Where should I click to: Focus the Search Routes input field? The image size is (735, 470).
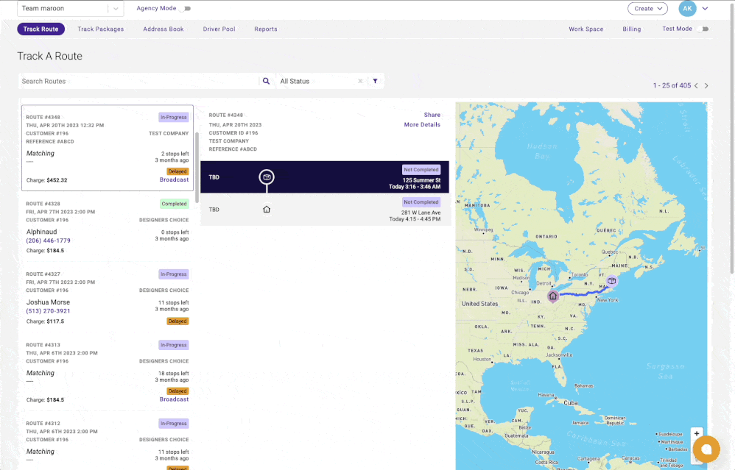(138, 81)
